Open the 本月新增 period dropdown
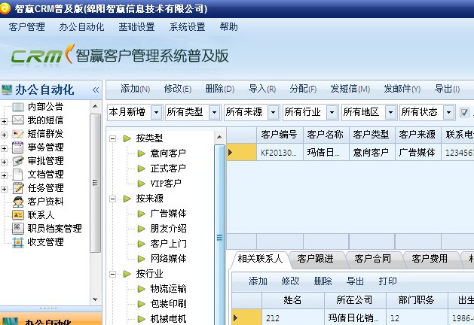 [x=156, y=113]
